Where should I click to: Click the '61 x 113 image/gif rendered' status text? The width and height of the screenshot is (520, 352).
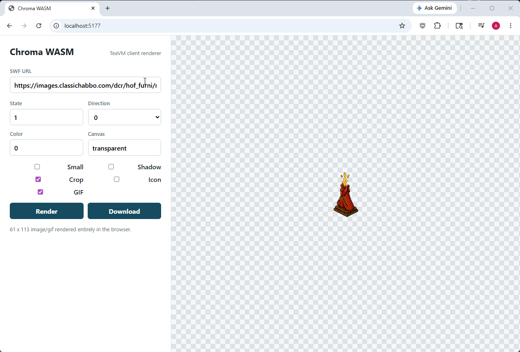pos(71,229)
